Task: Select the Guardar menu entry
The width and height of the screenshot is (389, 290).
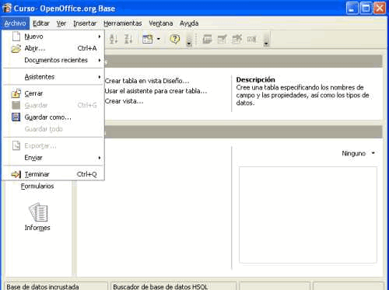Action: click(x=53, y=105)
